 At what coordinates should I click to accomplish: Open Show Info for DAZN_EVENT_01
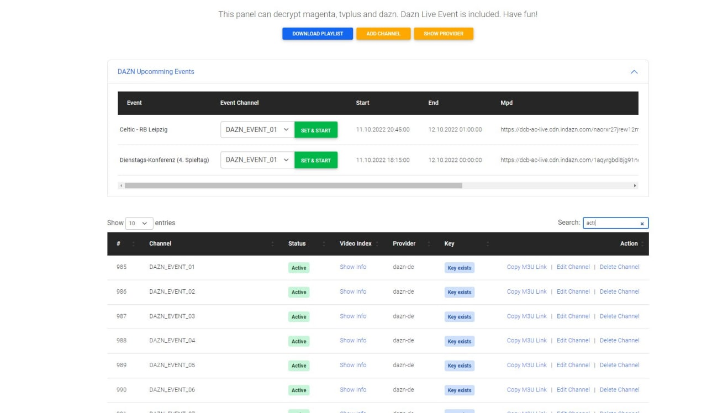pyautogui.click(x=353, y=267)
